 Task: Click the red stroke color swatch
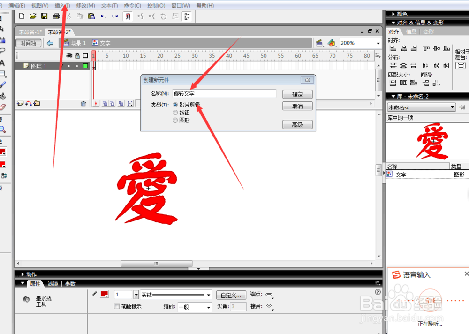(104, 294)
